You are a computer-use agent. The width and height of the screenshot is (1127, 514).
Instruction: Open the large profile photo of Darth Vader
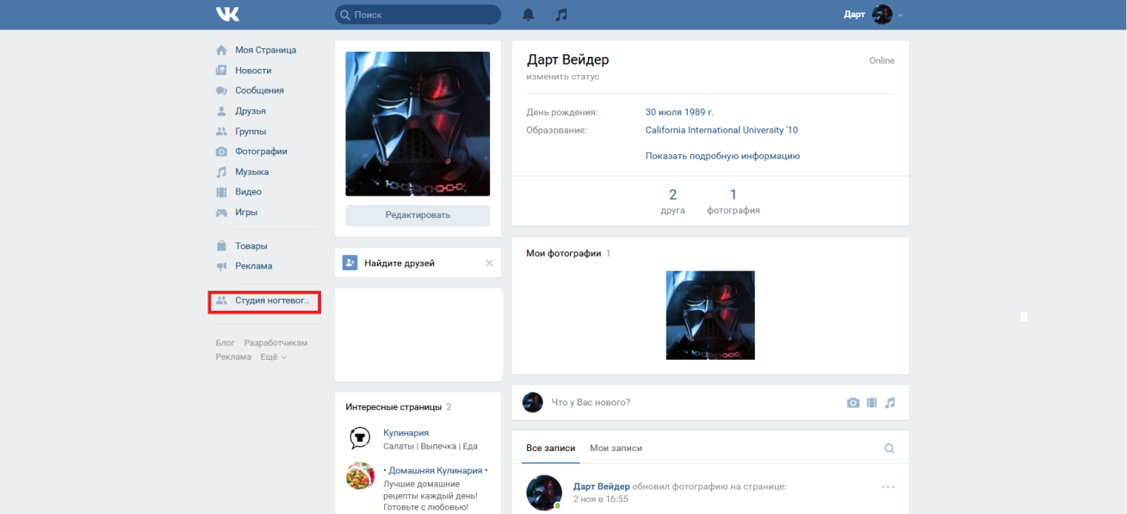(x=418, y=124)
